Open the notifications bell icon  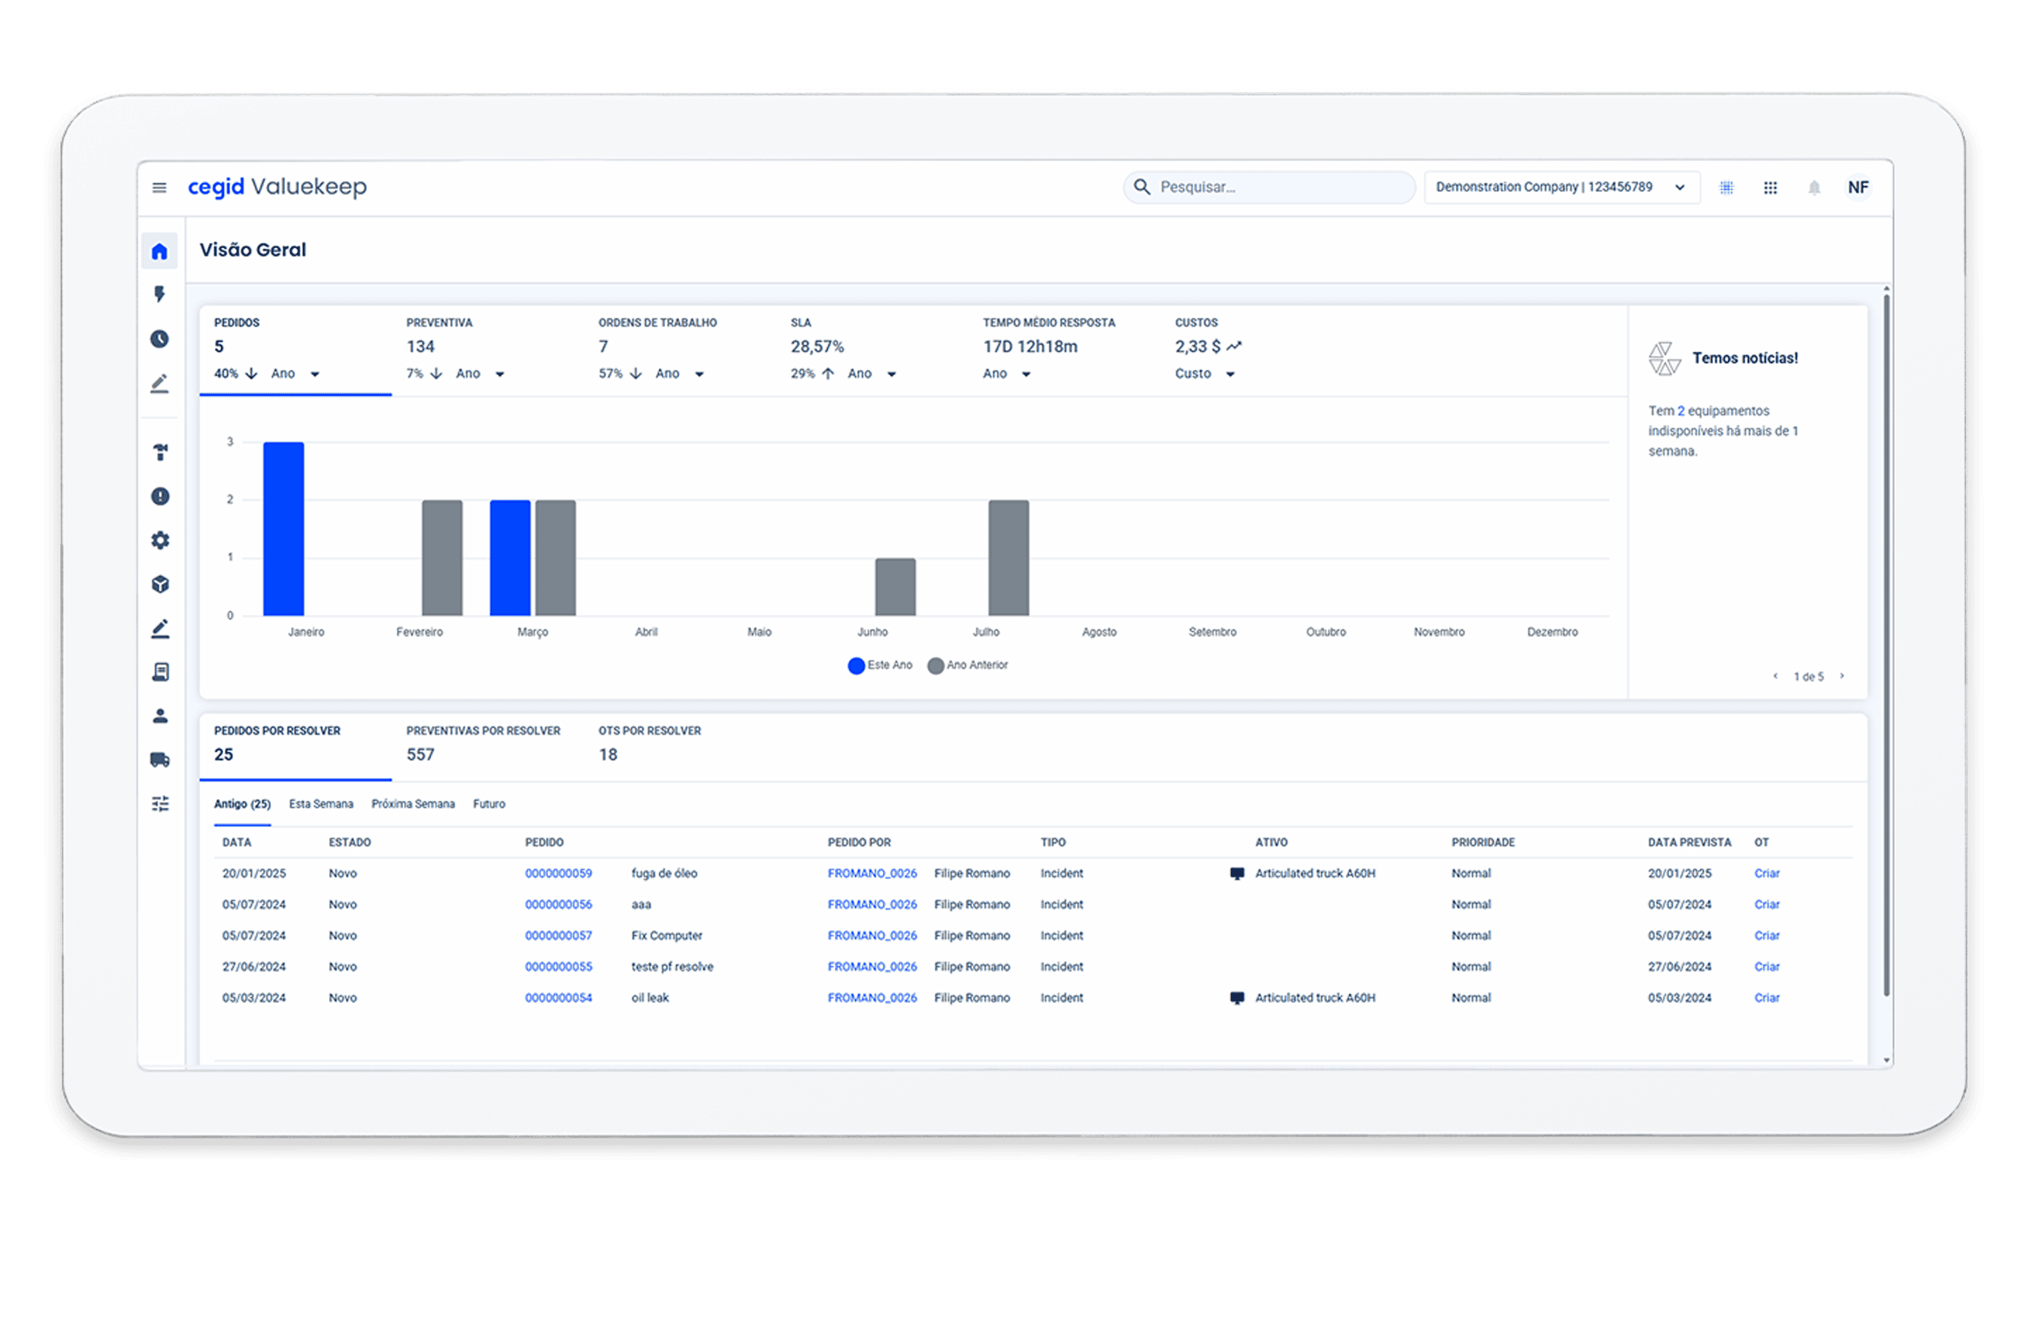(x=1814, y=188)
